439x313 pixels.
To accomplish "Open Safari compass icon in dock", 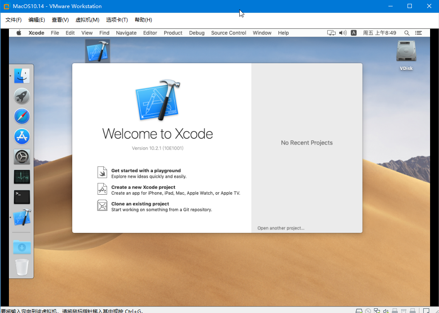I will [x=22, y=116].
